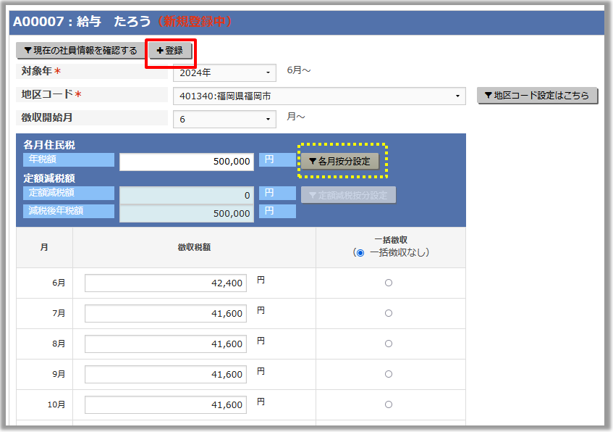613x432 pixels.
Task: Open 現在の社員情報を確認する panel
Action: pos(80,51)
